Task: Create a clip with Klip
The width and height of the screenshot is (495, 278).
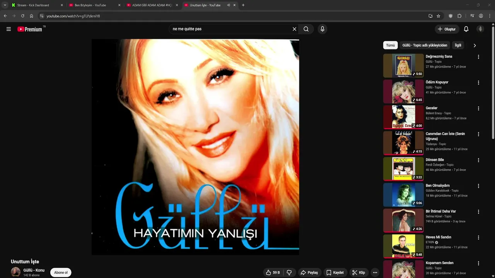Action: (358, 273)
